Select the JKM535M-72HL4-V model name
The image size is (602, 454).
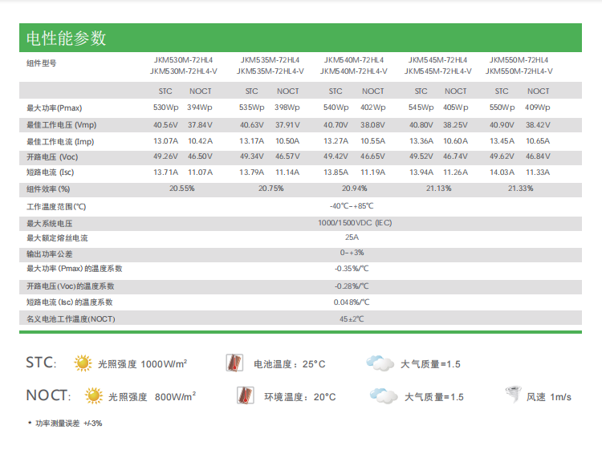[x=270, y=71]
